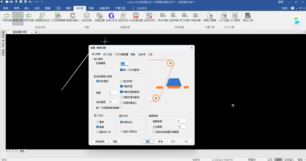Expand the undo history dropdown arrow
This screenshot has width=306, height=161.
[x=33, y=2]
